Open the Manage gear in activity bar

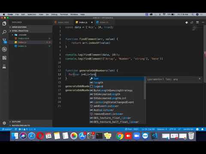point(4,123)
